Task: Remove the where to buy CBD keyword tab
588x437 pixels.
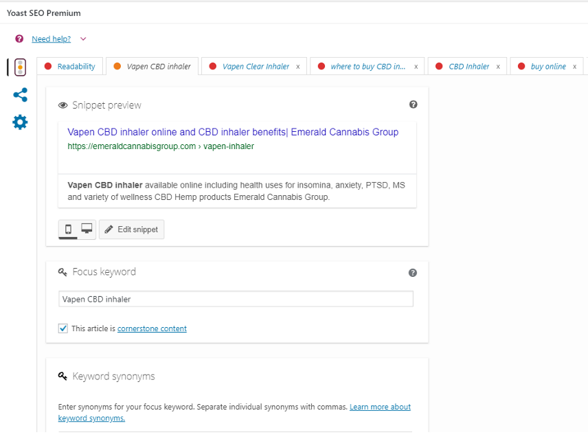Action: click(416, 67)
